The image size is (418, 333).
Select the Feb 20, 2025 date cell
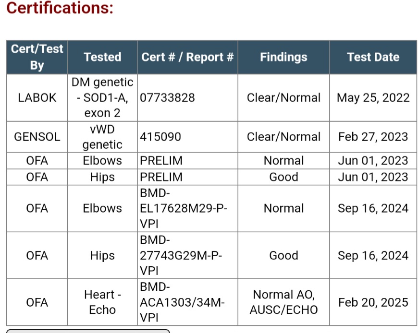point(373,302)
